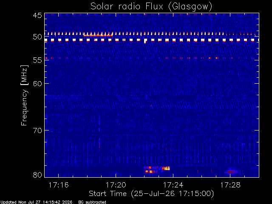Click the 70 MHz frequency axis label
The image size is (272, 204).
(37, 130)
